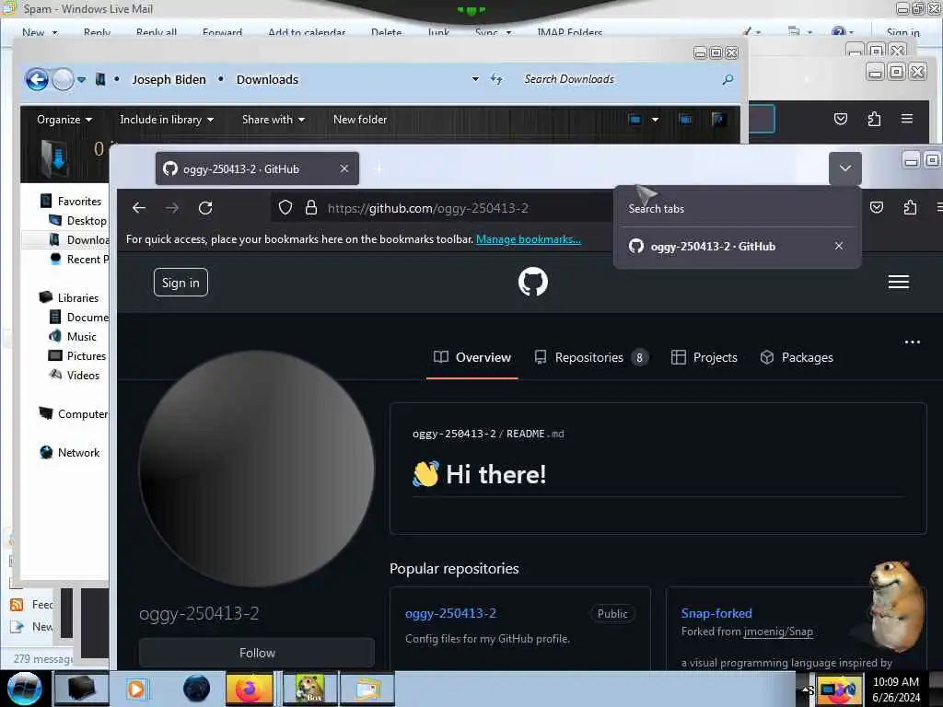
Task: Open the media player taskbar icon
Action: [136, 689]
